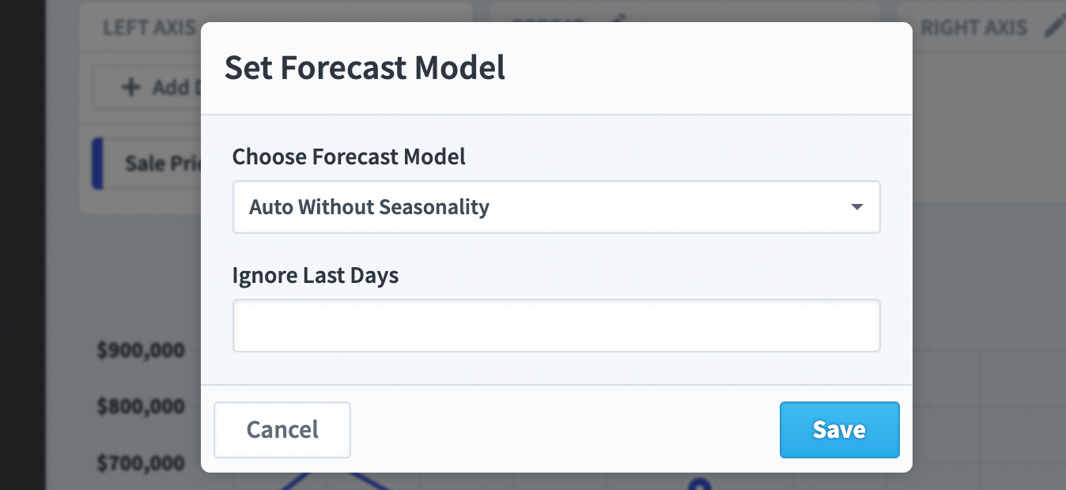Click the pencil icon beside RIGHT AXIS
This screenshot has height=490, width=1066.
(1055, 26)
